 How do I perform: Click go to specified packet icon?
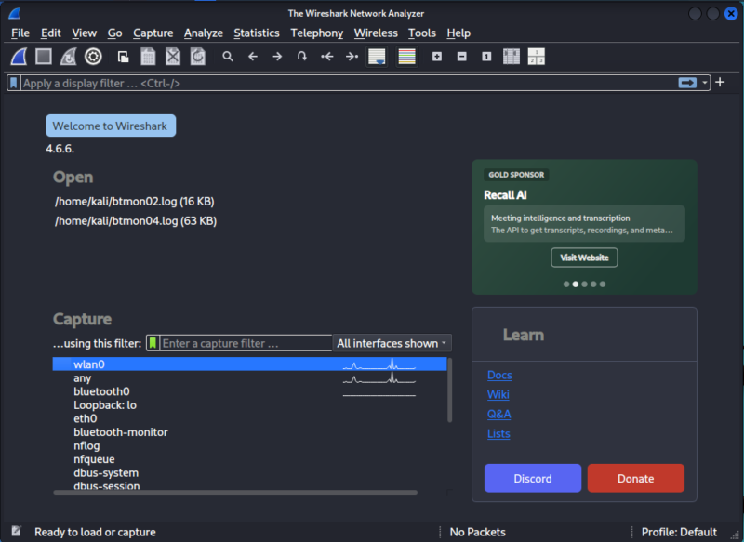[x=302, y=57]
